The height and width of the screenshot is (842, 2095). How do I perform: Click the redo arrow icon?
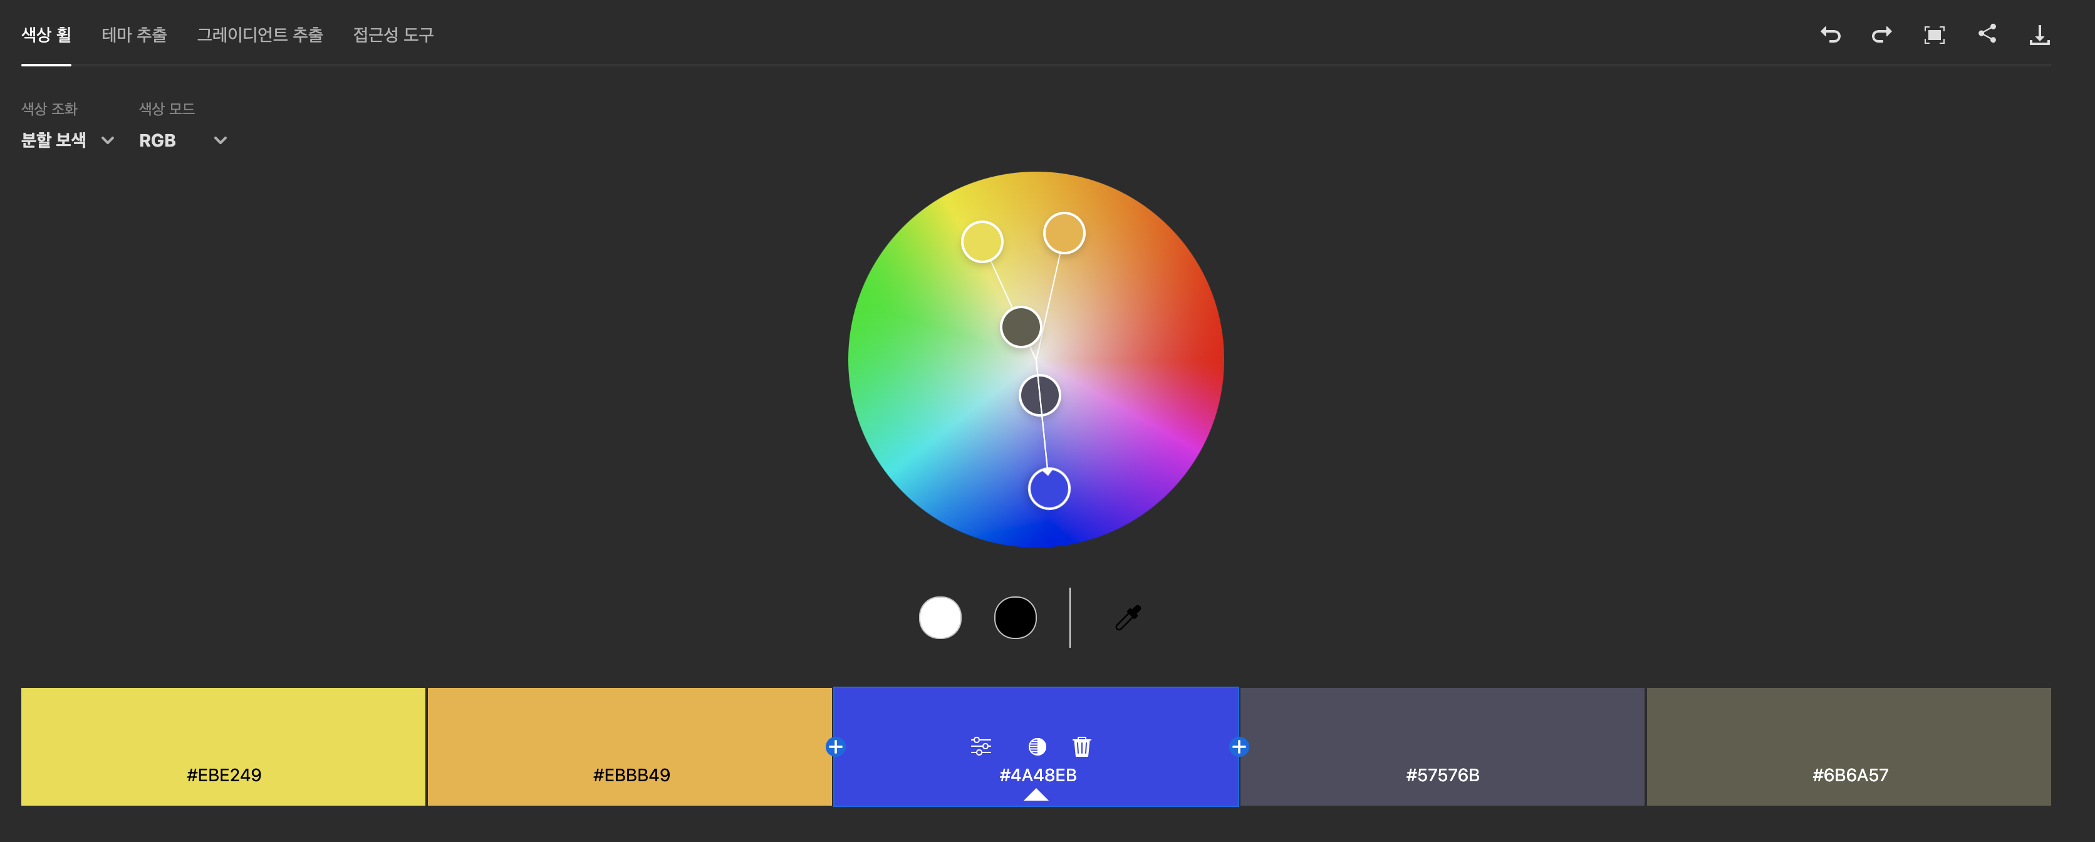1881,34
